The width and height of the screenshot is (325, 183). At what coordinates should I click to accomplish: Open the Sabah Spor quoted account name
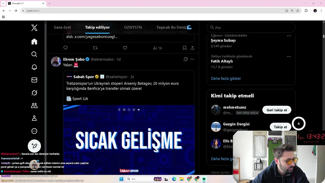point(84,77)
